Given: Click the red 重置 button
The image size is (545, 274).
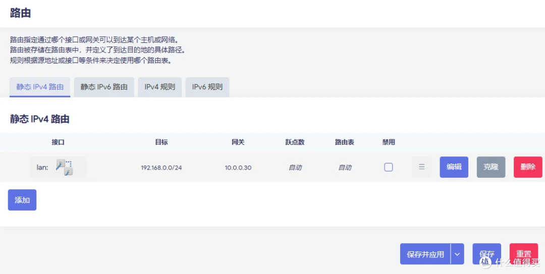Looking at the screenshot, I should click(x=523, y=254).
